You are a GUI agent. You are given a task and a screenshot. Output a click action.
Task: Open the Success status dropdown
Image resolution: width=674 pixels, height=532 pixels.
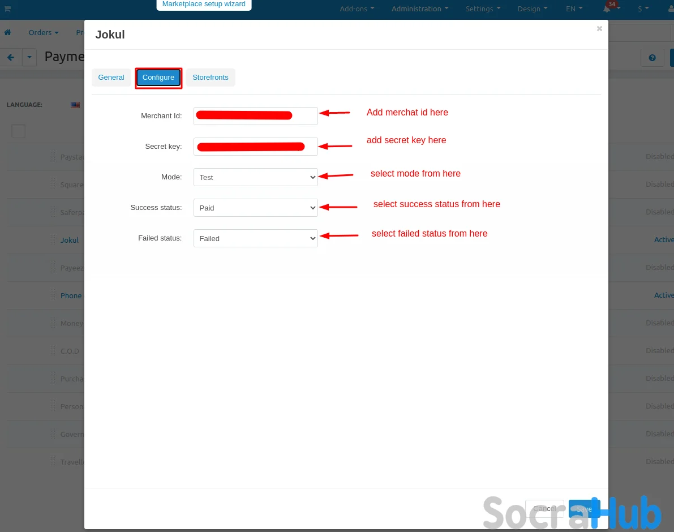(x=255, y=208)
